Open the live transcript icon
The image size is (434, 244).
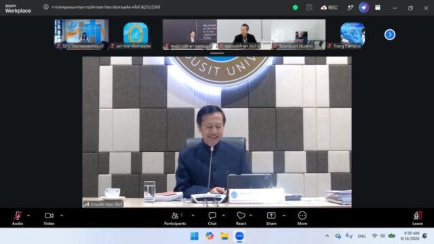point(309,7)
